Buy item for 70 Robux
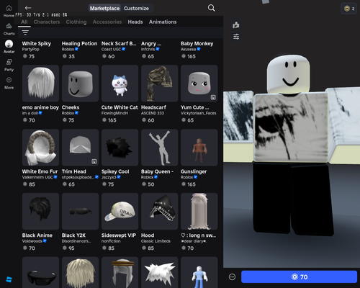This screenshot has height=288, width=360. tap(299, 277)
